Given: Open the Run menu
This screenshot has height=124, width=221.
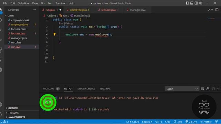Looking at the screenshot, I should tap(50, 3).
